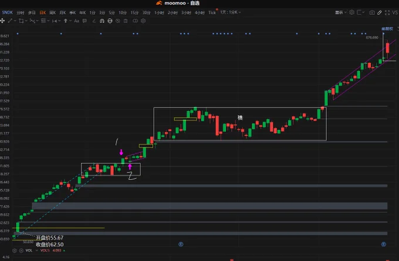Select the 3分 timeframe
The height and width of the screenshot is (261, 399).
coord(102,13)
